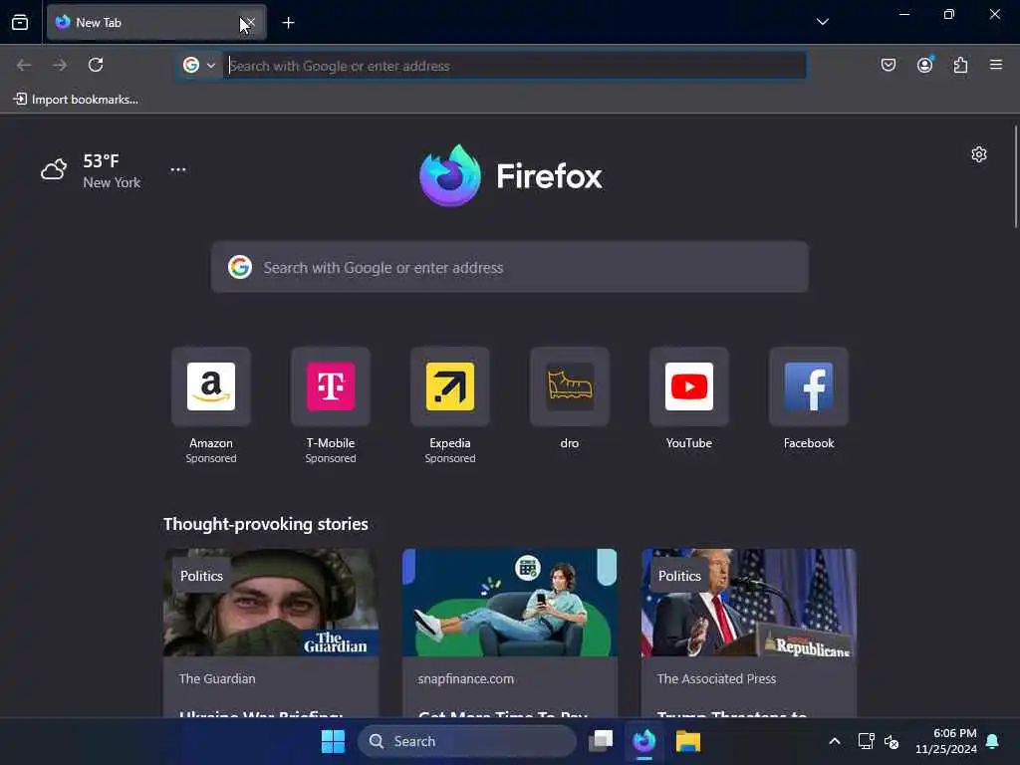The height and width of the screenshot is (765, 1020).
Task: Expand the list all tabs chevron
Action: click(822, 22)
